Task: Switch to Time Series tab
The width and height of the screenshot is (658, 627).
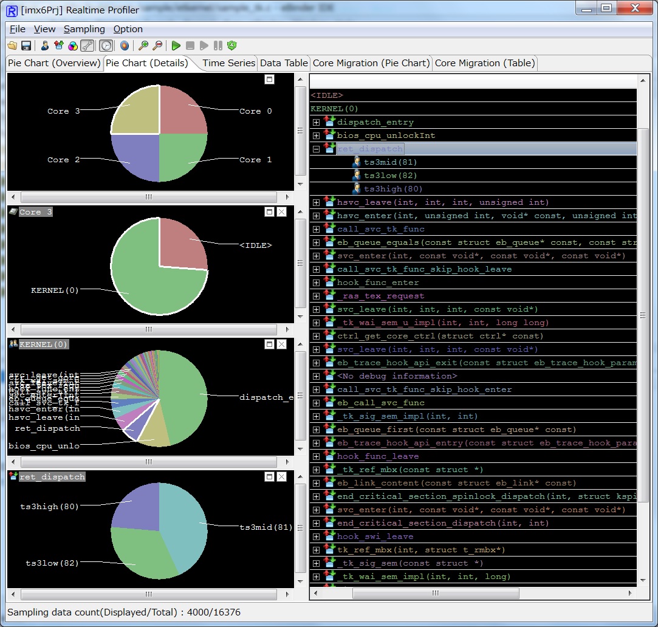Action: (x=228, y=63)
